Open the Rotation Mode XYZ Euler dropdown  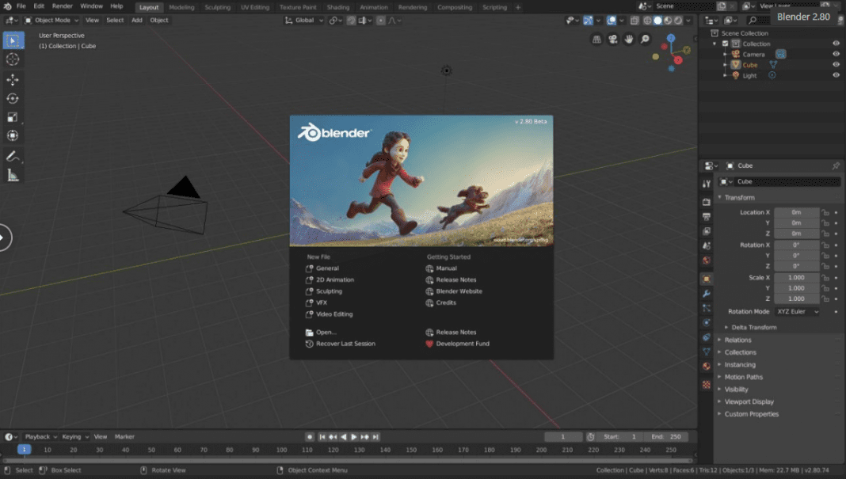coord(798,311)
